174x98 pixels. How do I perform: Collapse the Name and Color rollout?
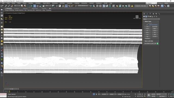click(x=149, y=41)
